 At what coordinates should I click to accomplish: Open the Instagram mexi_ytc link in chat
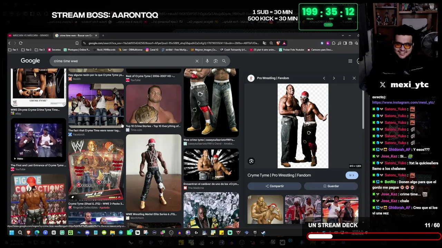pos(403,102)
